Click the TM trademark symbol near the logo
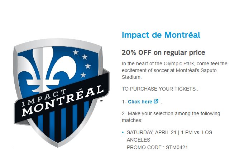 101,101
